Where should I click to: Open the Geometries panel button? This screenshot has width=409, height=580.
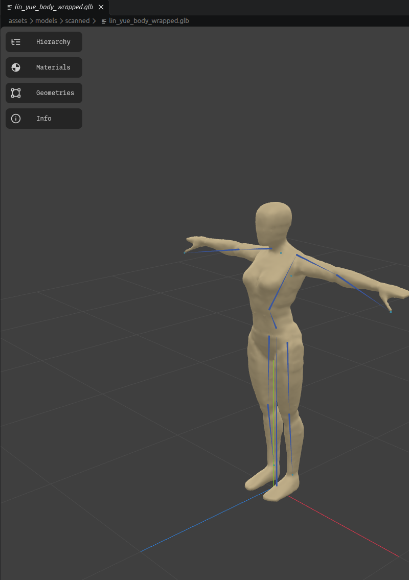[x=43, y=93]
